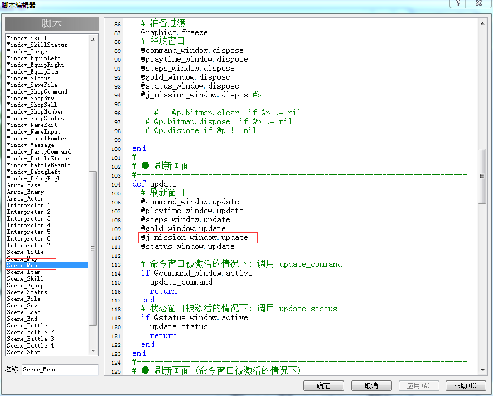
Task: Click the script list scroll down arrow
Action: 93,351
